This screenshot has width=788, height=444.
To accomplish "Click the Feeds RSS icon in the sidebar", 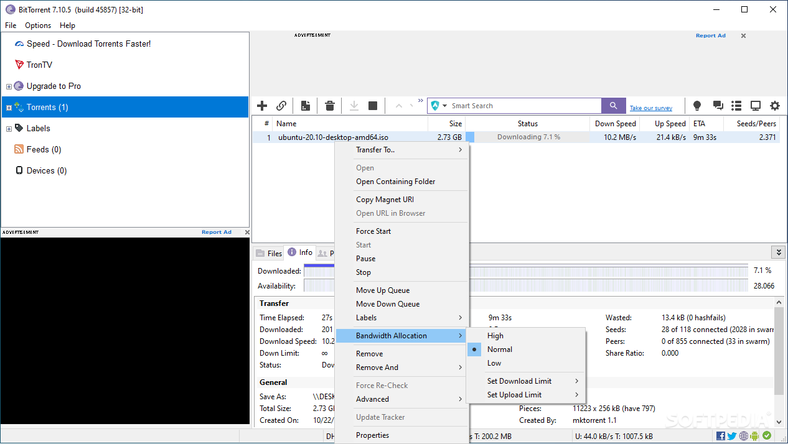I will (x=19, y=149).
